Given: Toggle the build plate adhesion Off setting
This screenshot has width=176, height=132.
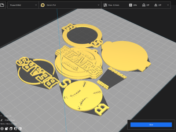Looking at the screenshot, I should click(158, 5).
